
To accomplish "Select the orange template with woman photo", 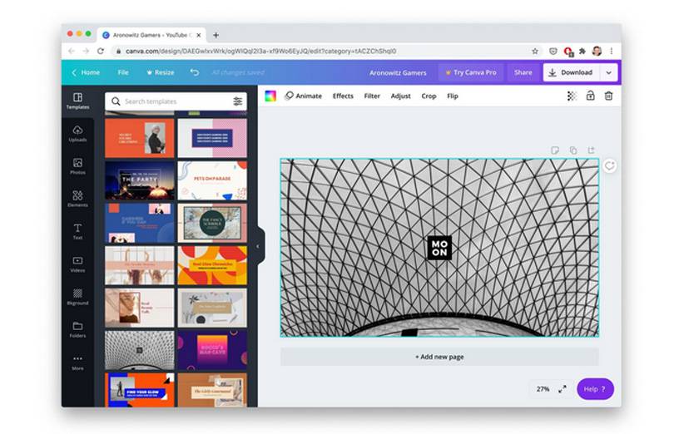I will (x=140, y=138).
